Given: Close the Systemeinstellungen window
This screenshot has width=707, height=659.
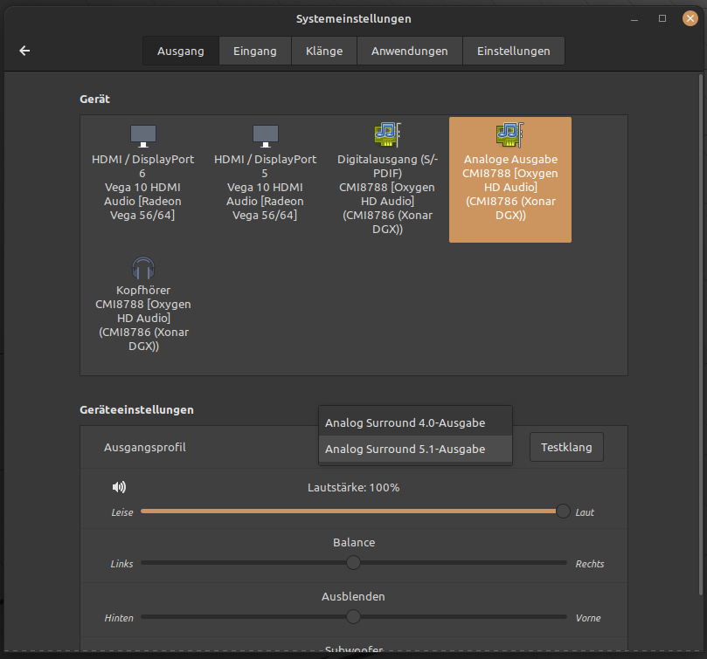Looking at the screenshot, I should (x=690, y=18).
